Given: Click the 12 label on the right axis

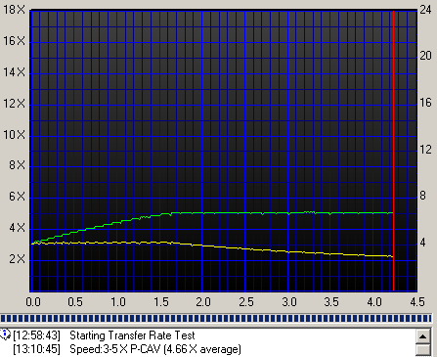Looking at the screenshot, I should pyautogui.click(x=425, y=150).
